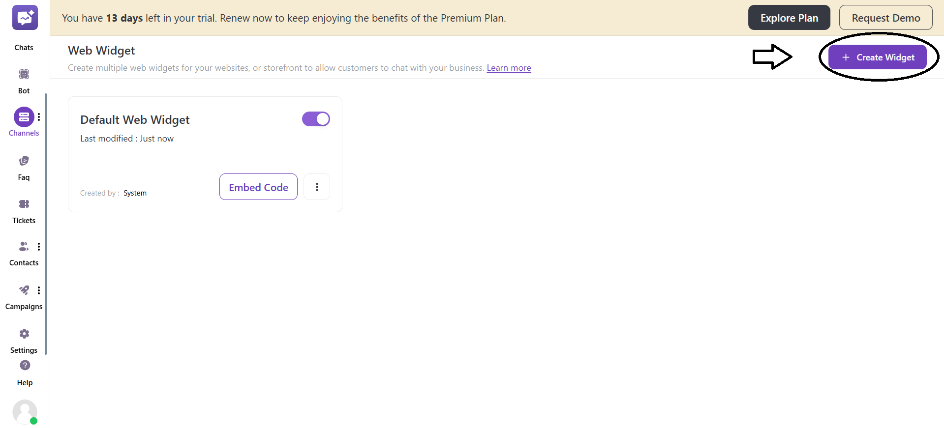Screen dimensions: 944x428
Task: Open the Contacts three-dot menu
Action: [39, 246]
